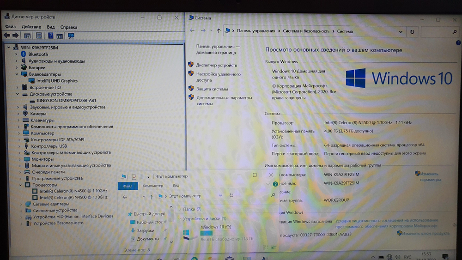
Task: Open Дополнительные параметры системы link
Action: click(224, 101)
